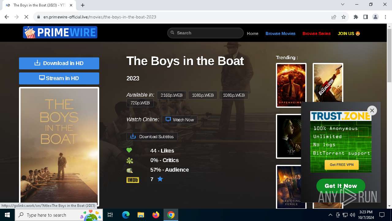Open The Equalizer trending poster
Screen dimensions: 392x221
pos(328,82)
